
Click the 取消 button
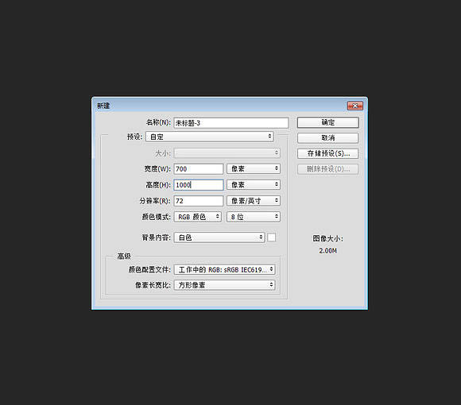tap(327, 137)
